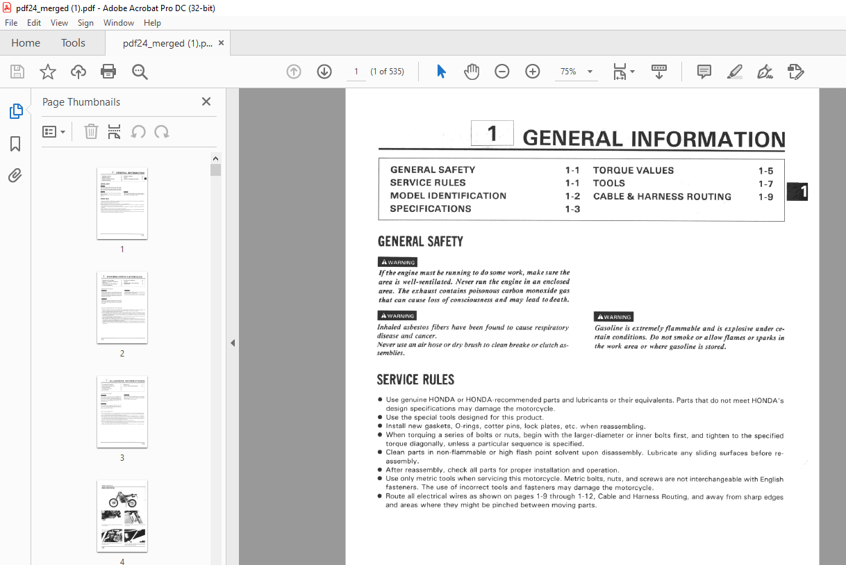Activate the Hand pan tool

tap(472, 72)
